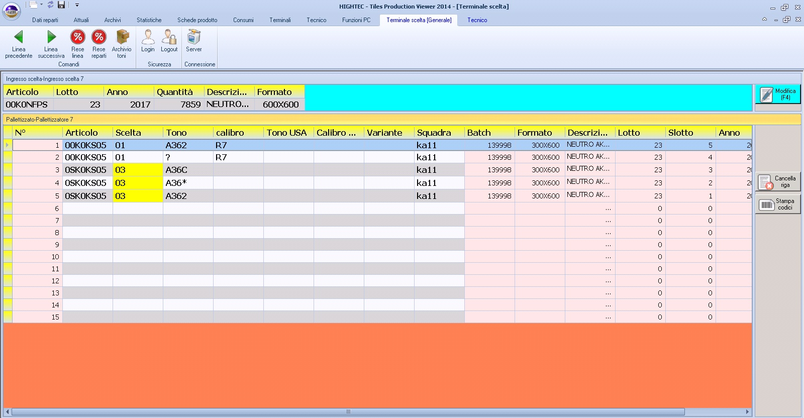Viewport: 804px width, 418px height.
Task: Open the Attuali tab
Action: pos(81,20)
